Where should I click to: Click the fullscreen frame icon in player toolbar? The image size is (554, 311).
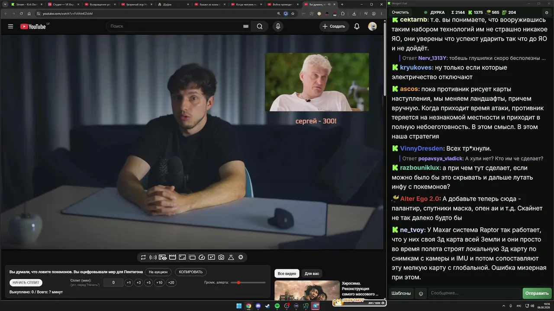(x=182, y=257)
